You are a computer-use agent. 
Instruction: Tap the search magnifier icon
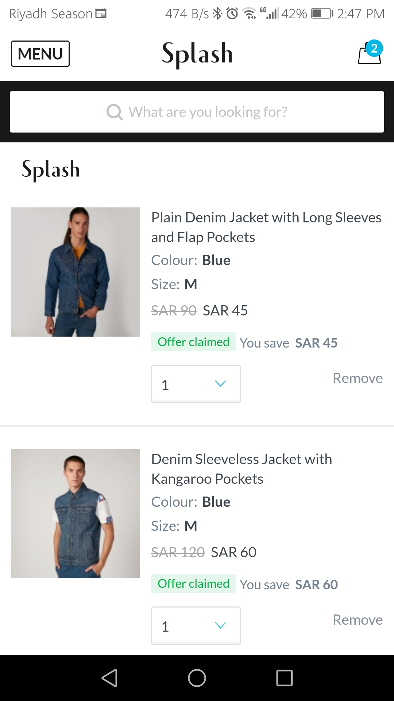point(114,112)
